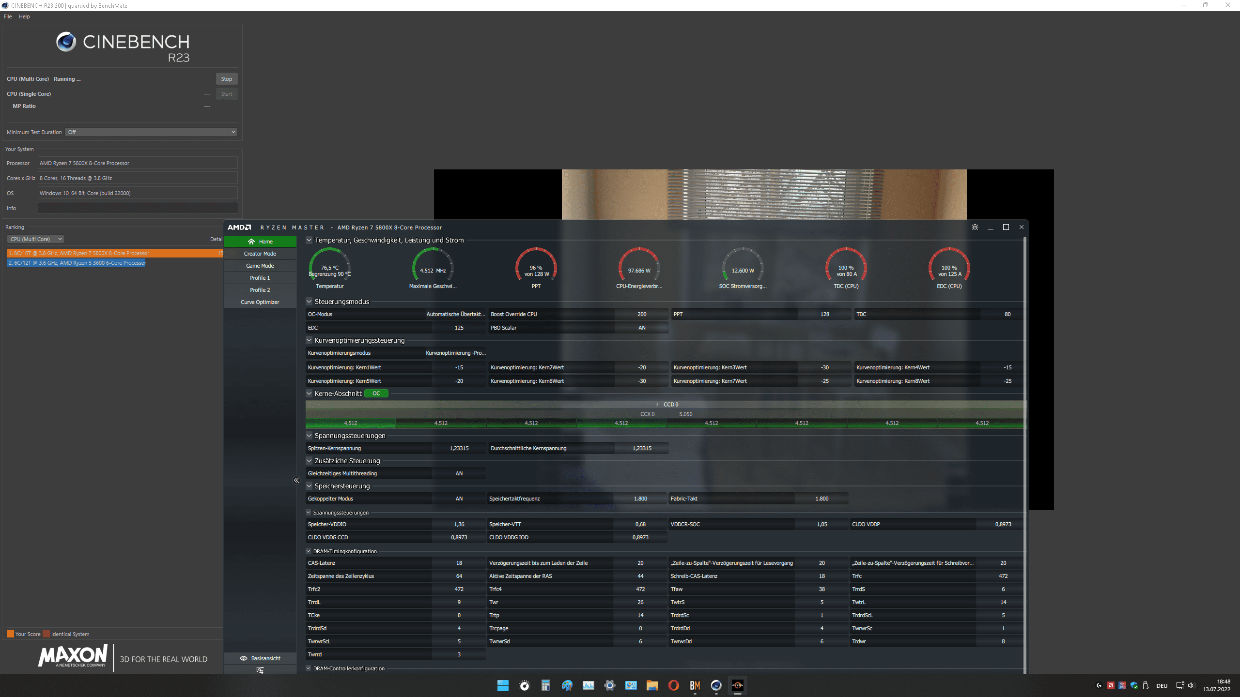Select Game Mode in Ryzen Master
The height and width of the screenshot is (697, 1240).
point(260,266)
